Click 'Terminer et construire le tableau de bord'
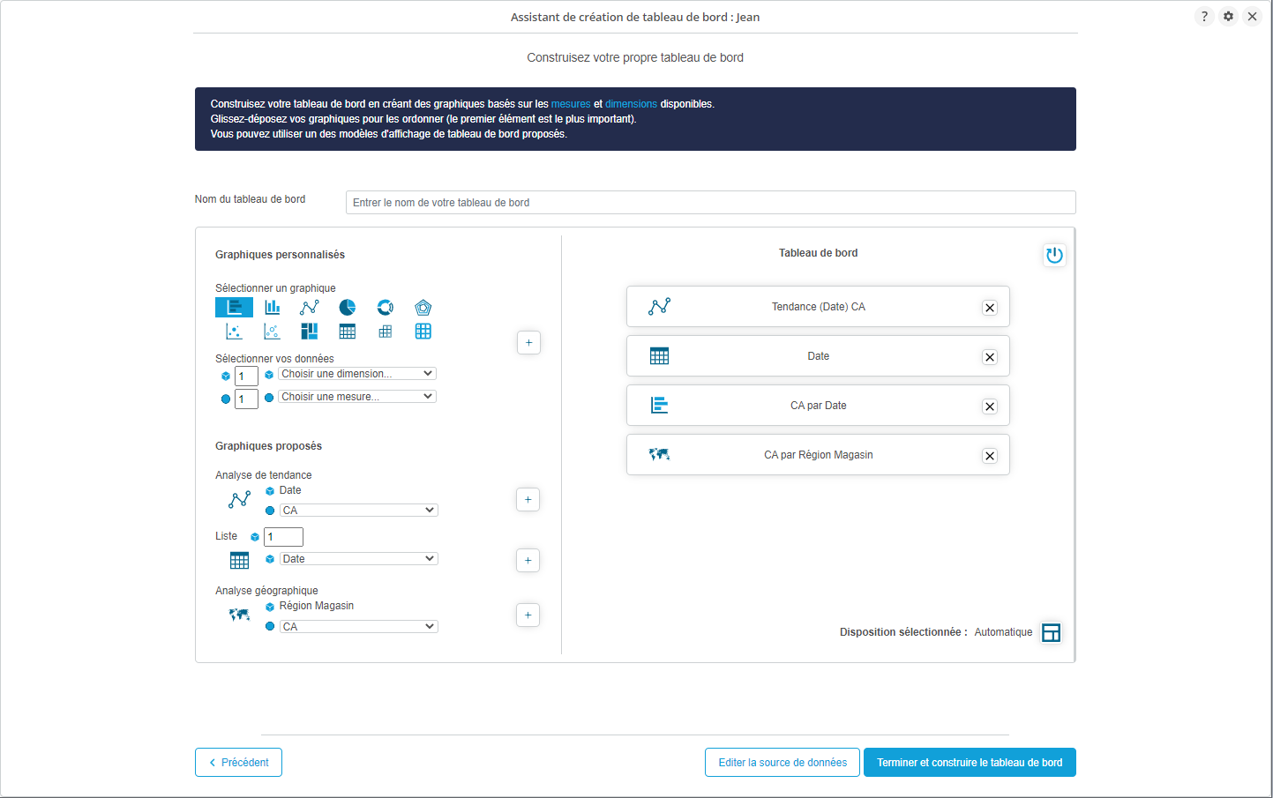The width and height of the screenshot is (1273, 798). point(970,763)
